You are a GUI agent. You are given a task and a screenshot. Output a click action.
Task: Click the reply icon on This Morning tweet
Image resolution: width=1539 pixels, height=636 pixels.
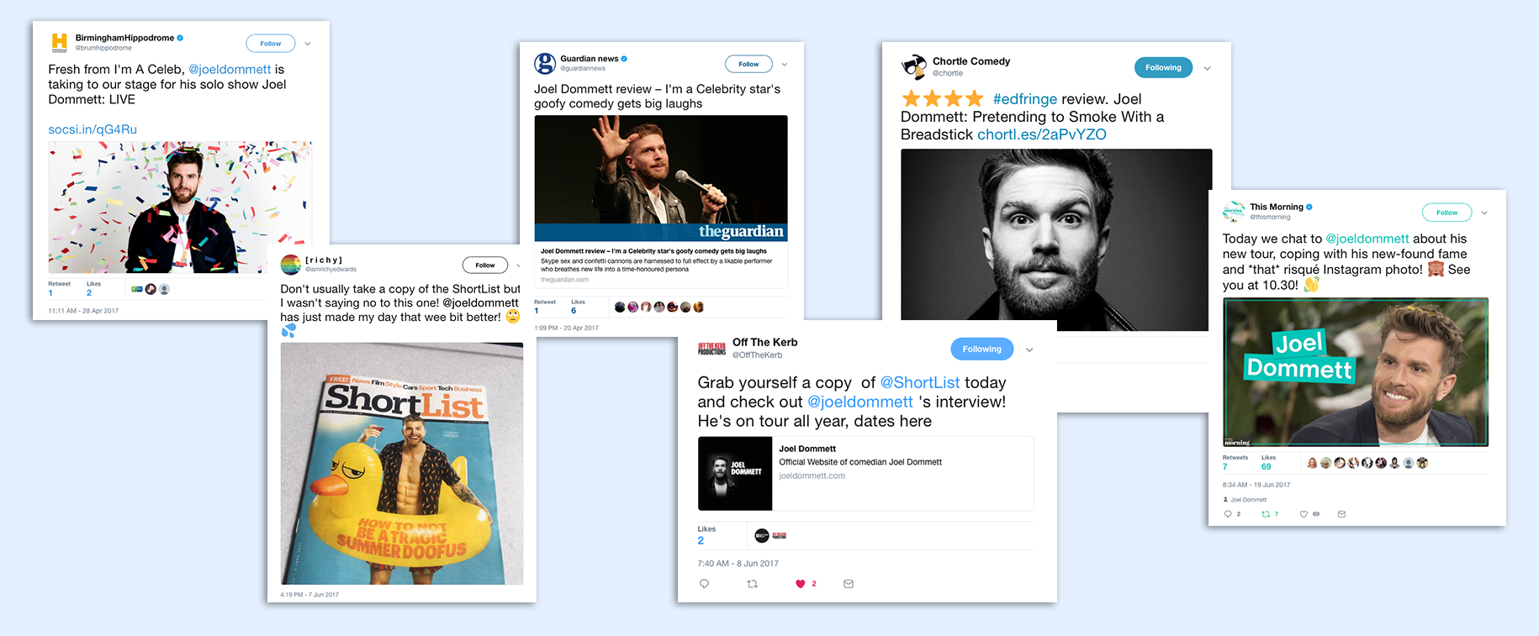[x=1228, y=514]
